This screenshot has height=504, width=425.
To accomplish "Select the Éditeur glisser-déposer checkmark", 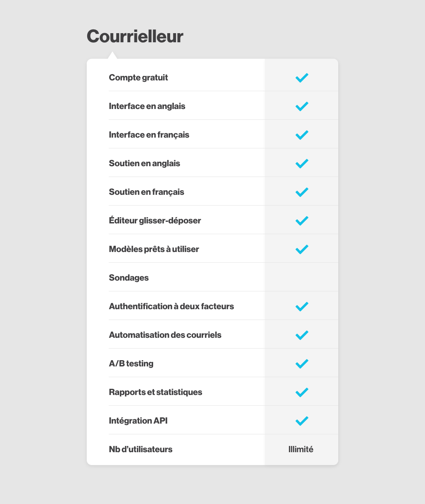I will tap(302, 220).
